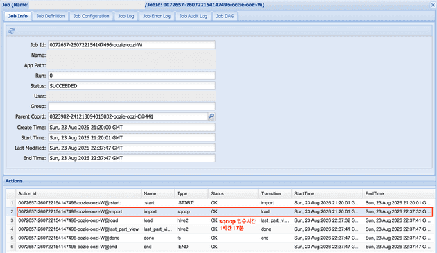
Task: Click the End Time field
Action: click(x=132, y=158)
